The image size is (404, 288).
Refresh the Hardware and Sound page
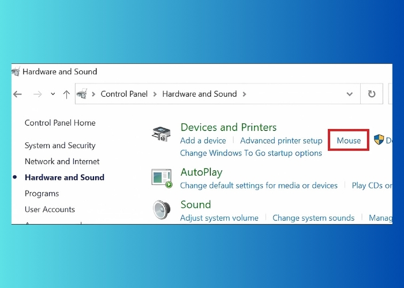point(372,94)
